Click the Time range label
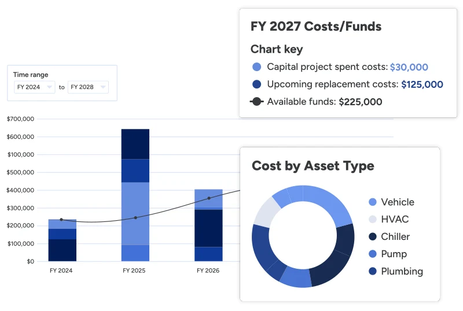Image resolution: width=463 pixels, height=311 pixels. point(31,75)
